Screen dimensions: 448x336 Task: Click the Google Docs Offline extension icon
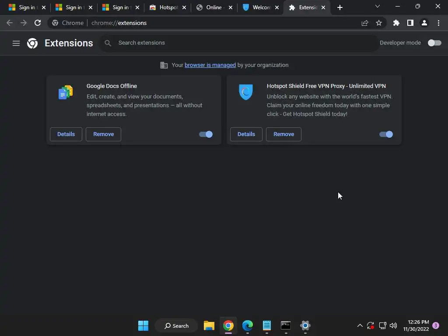click(66, 92)
